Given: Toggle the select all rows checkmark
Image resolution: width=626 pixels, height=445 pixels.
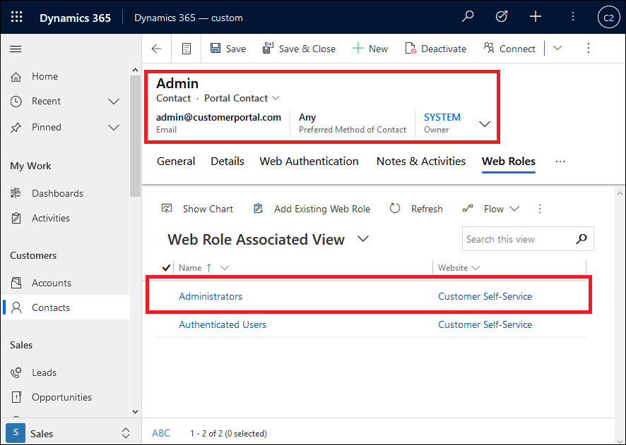Looking at the screenshot, I should 167,268.
